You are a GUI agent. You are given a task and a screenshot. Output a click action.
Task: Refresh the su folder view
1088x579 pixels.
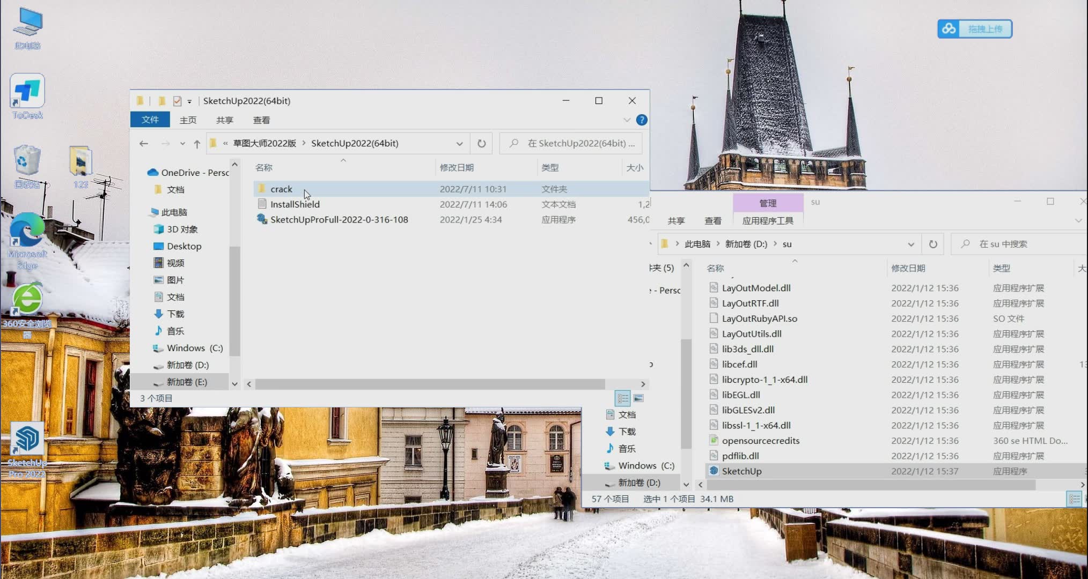pyautogui.click(x=933, y=244)
